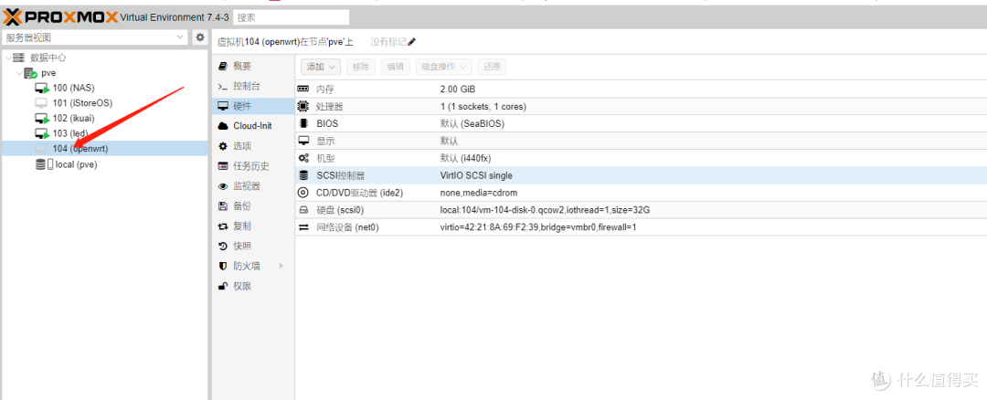Click the machine type gears icon
Image resolution: width=987 pixels, height=400 pixels.
(303, 159)
